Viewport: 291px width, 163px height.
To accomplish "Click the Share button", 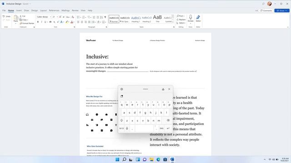I will [282, 11].
